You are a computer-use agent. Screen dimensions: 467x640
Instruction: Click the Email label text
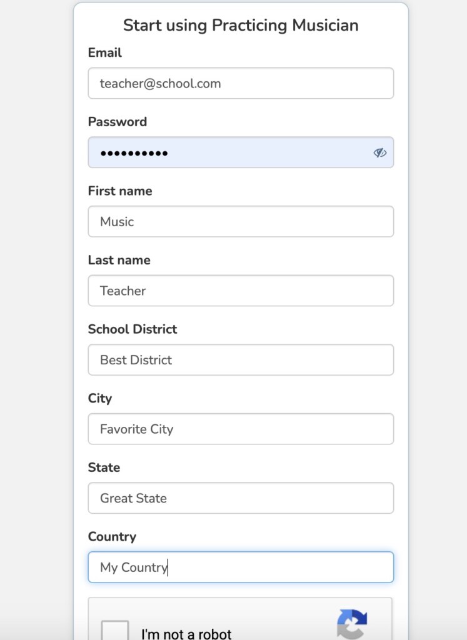point(105,52)
